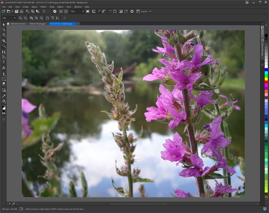Open the Effects menu
The image size is (269, 213).
tap(43, 7)
